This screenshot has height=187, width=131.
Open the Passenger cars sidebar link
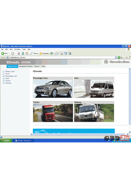(x=11, y=76)
